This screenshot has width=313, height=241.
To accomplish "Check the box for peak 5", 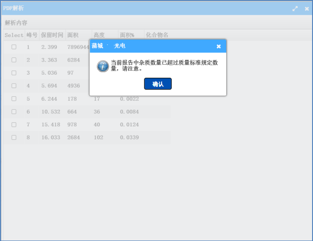I will point(14,99).
